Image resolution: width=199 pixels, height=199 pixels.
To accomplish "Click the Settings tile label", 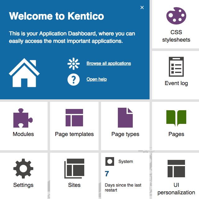I will [23, 185].
